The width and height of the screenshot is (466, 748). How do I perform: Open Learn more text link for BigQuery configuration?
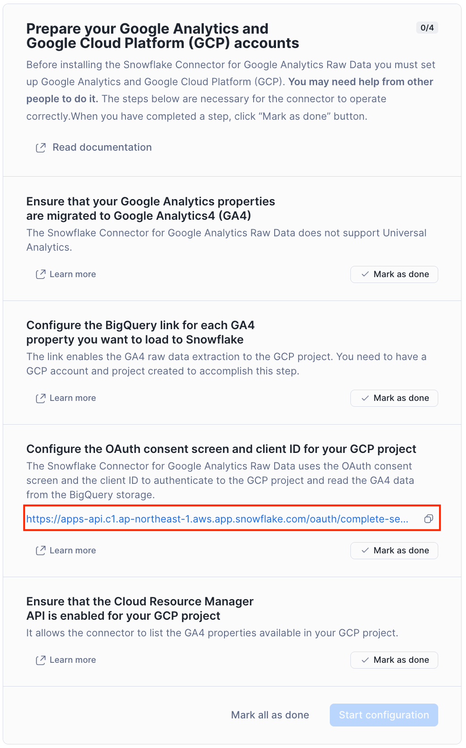[x=73, y=398]
